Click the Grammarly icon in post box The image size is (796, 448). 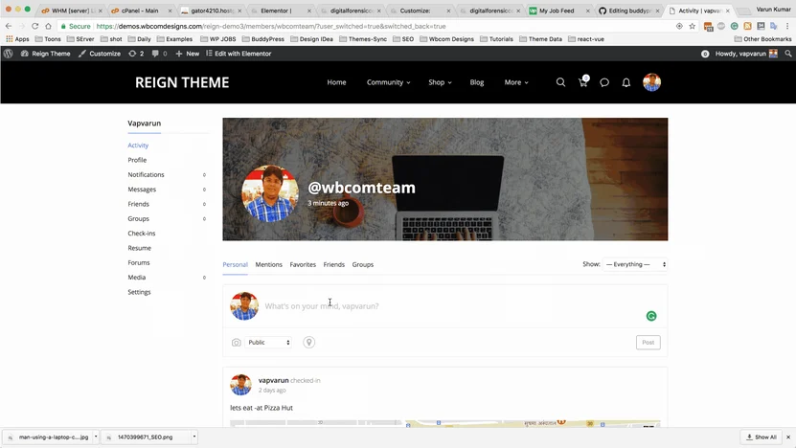pos(651,316)
